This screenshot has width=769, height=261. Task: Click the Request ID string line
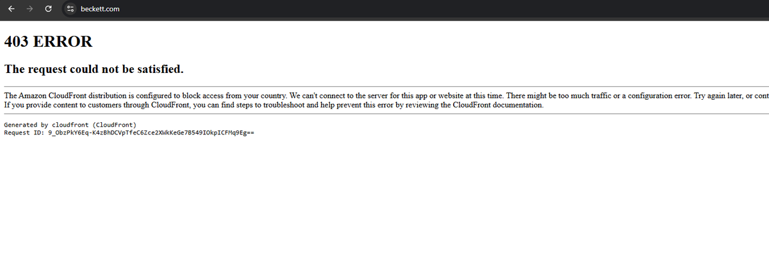pos(129,132)
